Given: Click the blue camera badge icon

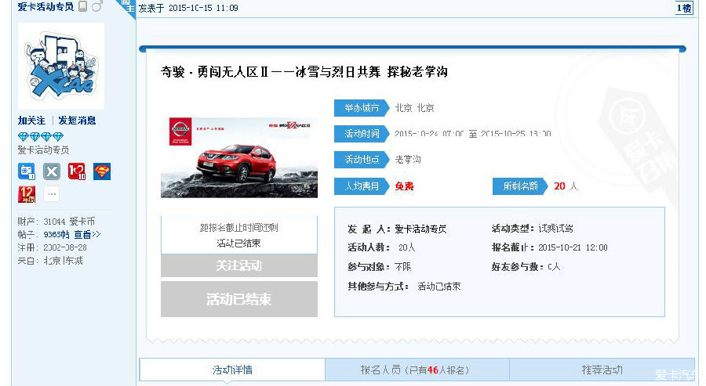Looking at the screenshot, I should coord(27,171).
